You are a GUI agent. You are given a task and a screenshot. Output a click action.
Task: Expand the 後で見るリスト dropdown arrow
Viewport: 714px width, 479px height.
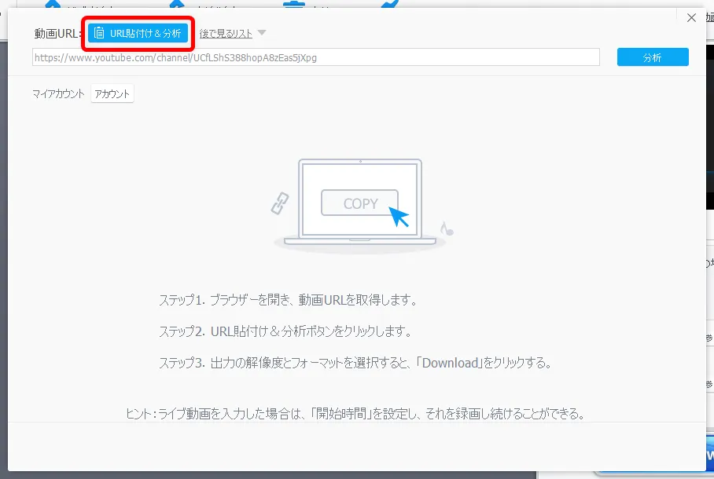coord(261,33)
